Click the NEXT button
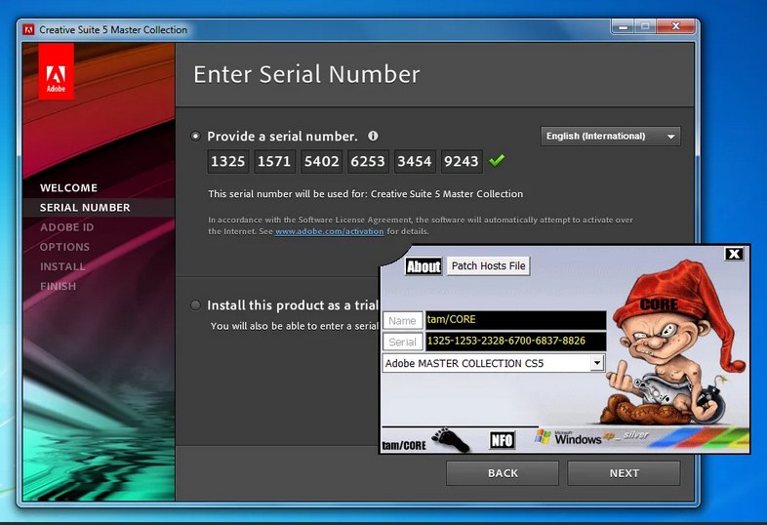The width and height of the screenshot is (767, 525). [x=624, y=473]
